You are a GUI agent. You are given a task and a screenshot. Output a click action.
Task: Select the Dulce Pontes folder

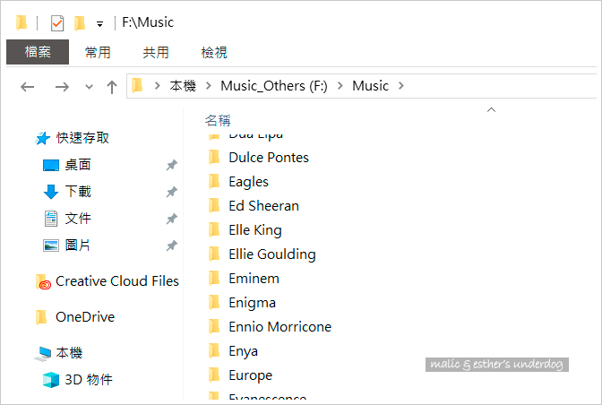pos(269,158)
